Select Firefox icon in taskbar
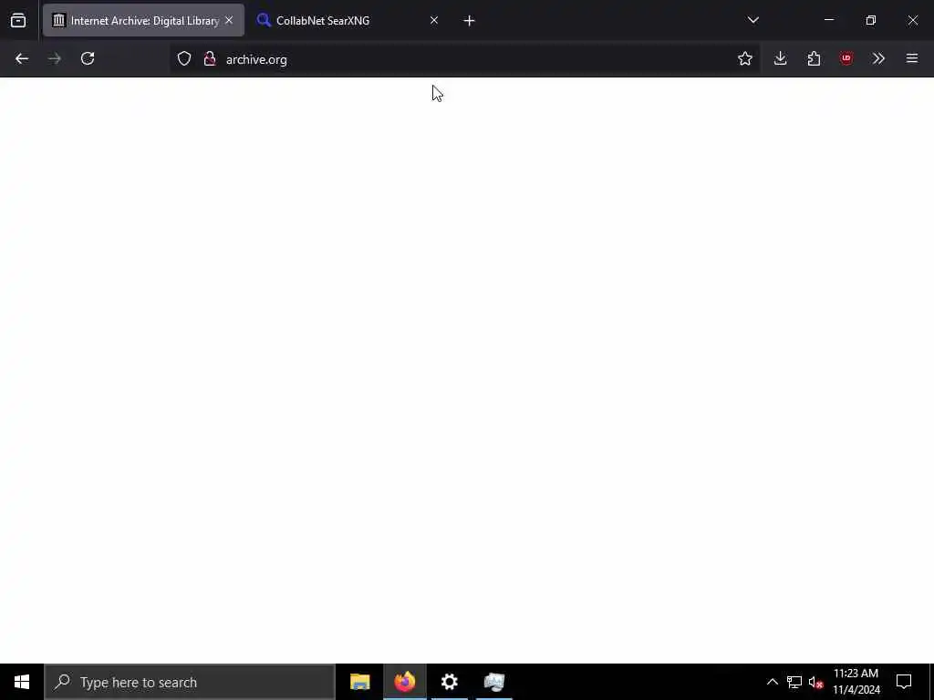 point(404,682)
